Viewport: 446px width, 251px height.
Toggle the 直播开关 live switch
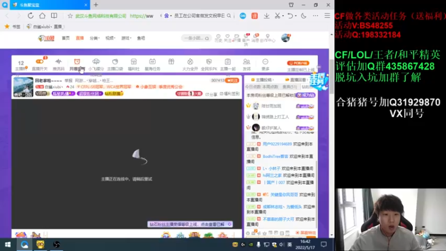click(x=40, y=61)
